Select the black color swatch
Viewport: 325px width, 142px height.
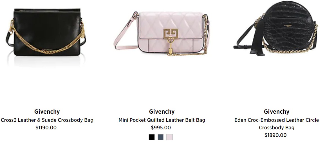[152, 137]
